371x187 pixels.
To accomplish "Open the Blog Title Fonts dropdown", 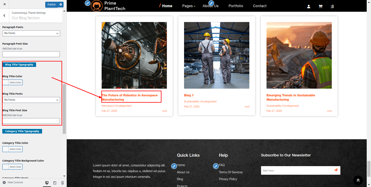I will click(31, 100).
